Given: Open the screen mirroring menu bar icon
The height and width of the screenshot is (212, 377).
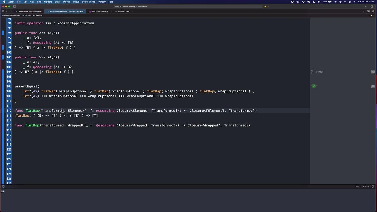Looking at the screenshot, I should click(x=298, y=2).
